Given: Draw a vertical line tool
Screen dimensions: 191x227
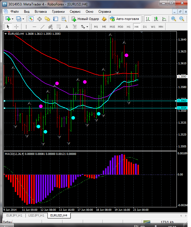Looking at the screenshot, I should (x=26, y=27).
